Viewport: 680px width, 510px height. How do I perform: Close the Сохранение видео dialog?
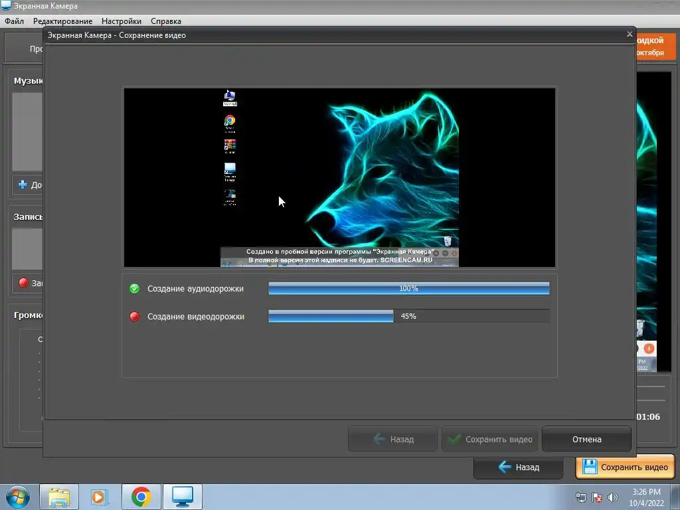(630, 35)
